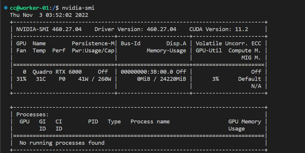Click the No running processes found message
The width and height of the screenshot is (305, 153).
[62, 143]
